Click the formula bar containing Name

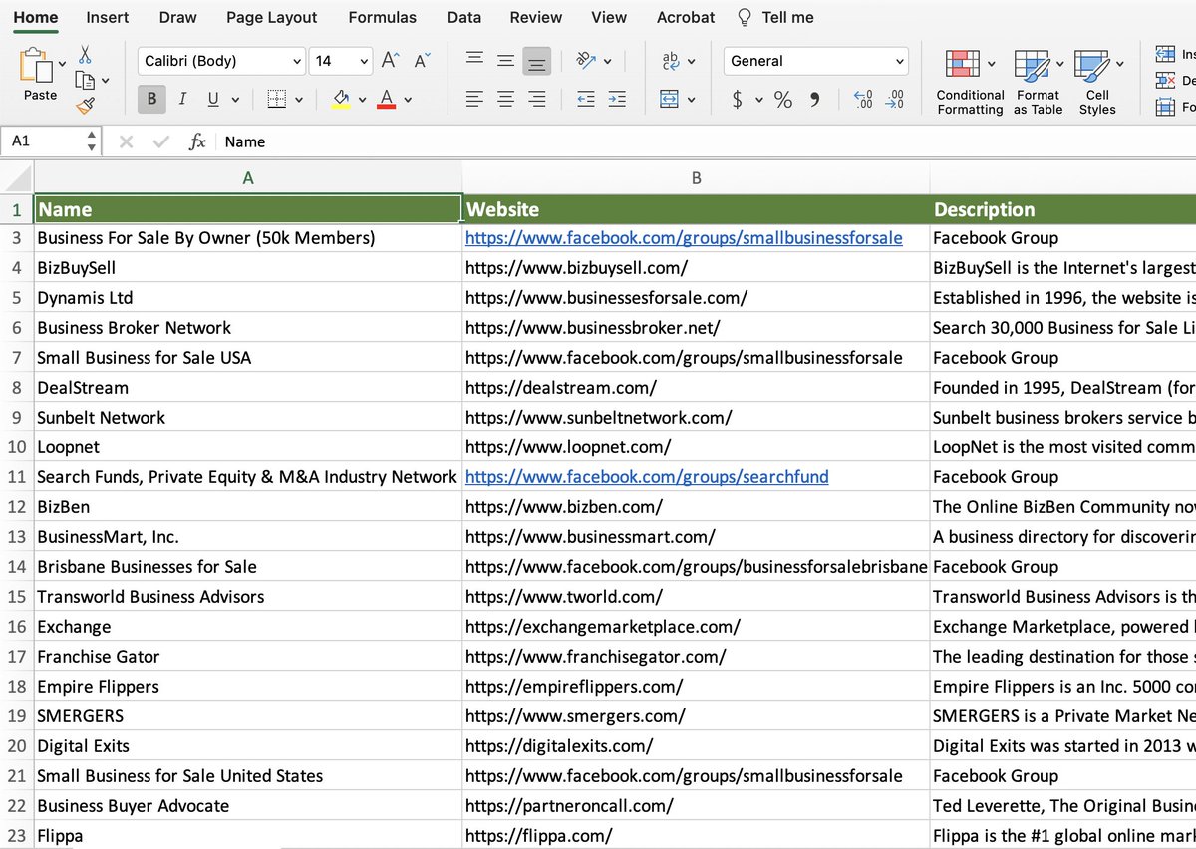click(x=708, y=141)
